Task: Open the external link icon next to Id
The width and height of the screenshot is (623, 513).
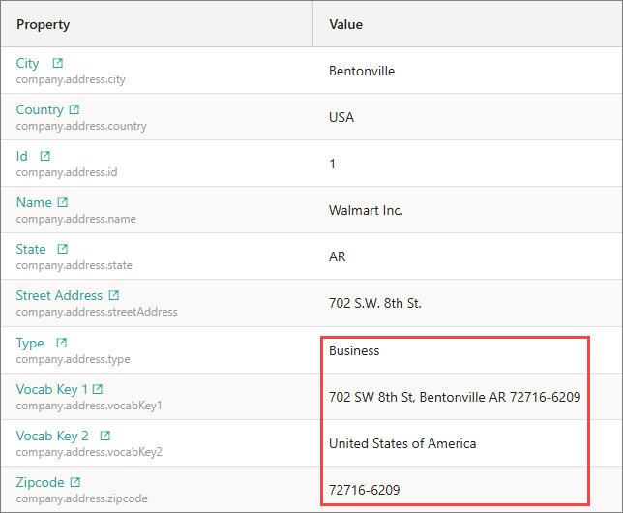Action: click(44, 156)
